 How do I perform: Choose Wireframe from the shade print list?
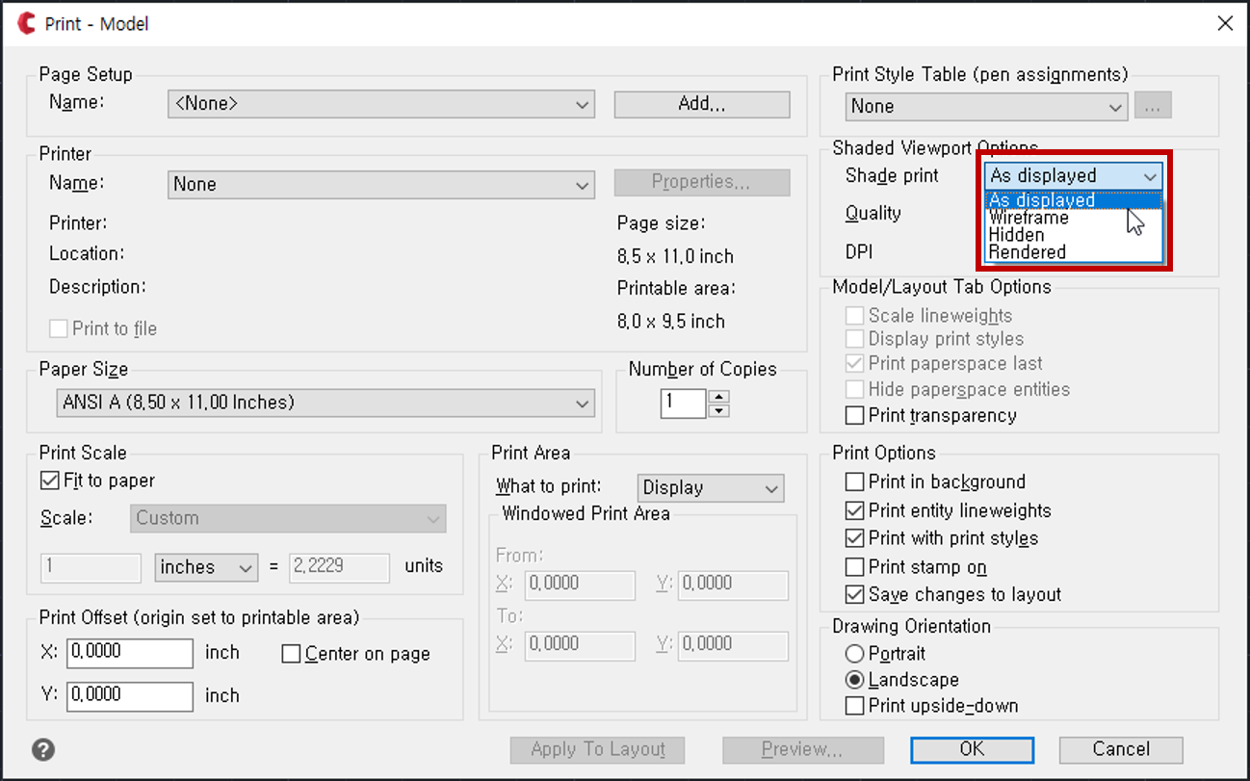[x=1029, y=218]
